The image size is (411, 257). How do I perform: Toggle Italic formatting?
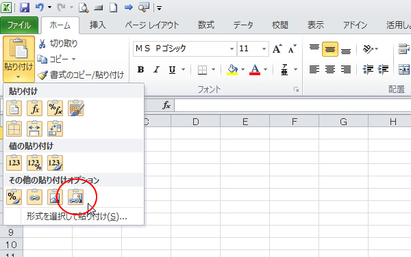(x=156, y=70)
